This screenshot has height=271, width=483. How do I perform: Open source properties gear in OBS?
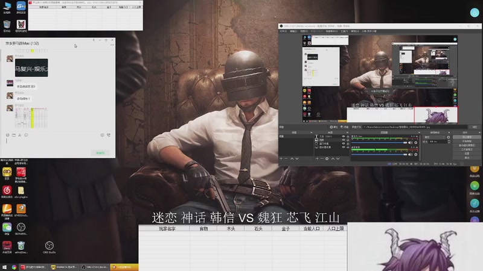327,158
